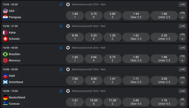This screenshot has width=189, height=108.
Task: Click the Deutschland flag icon
Action: [5, 98]
